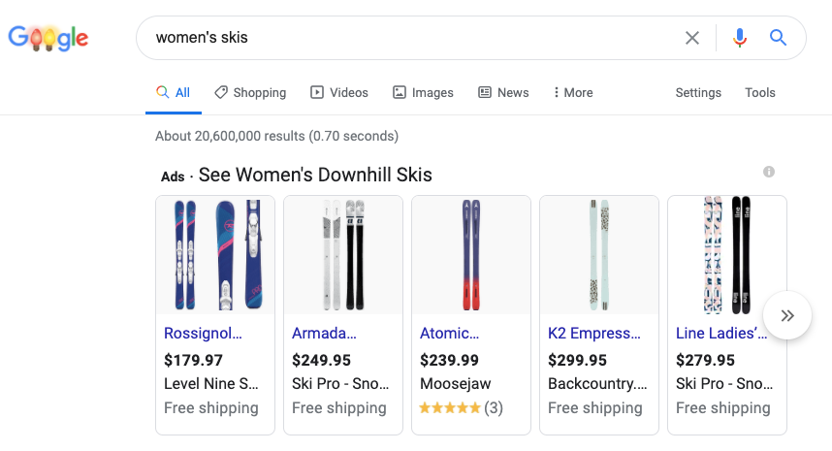Click the Line Ladies' skis thumbnail
This screenshot has height=451, width=832.
point(727,255)
